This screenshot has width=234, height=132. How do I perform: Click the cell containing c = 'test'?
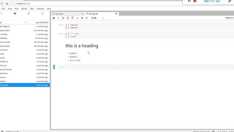click(x=149, y=35)
